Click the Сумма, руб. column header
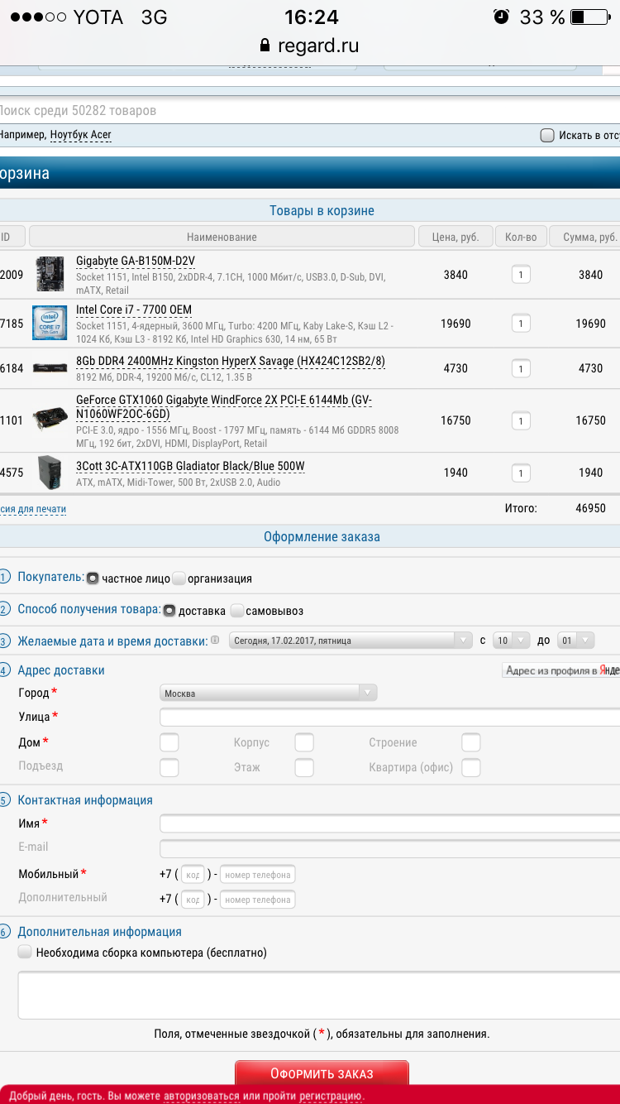This screenshot has width=620, height=1104. (x=585, y=237)
